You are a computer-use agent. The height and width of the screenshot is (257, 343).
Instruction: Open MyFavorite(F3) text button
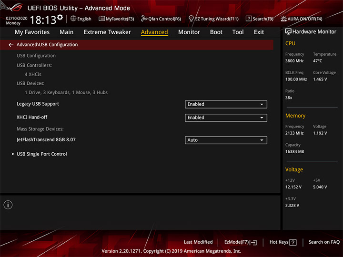[x=120, y=19]
